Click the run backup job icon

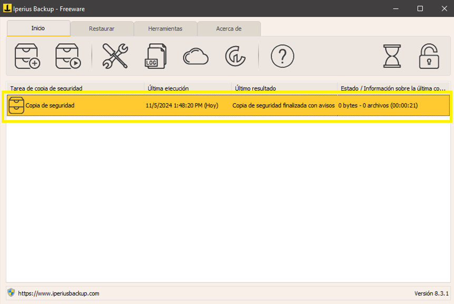68,56
